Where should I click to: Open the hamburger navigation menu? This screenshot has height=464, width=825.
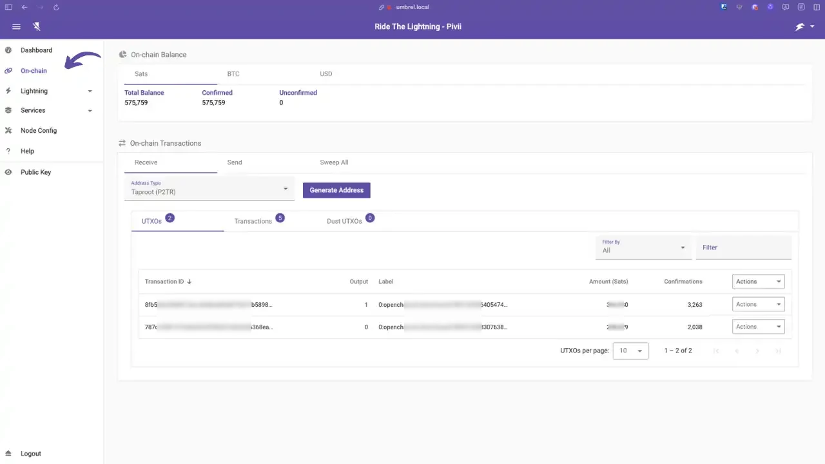coord(17,26)
